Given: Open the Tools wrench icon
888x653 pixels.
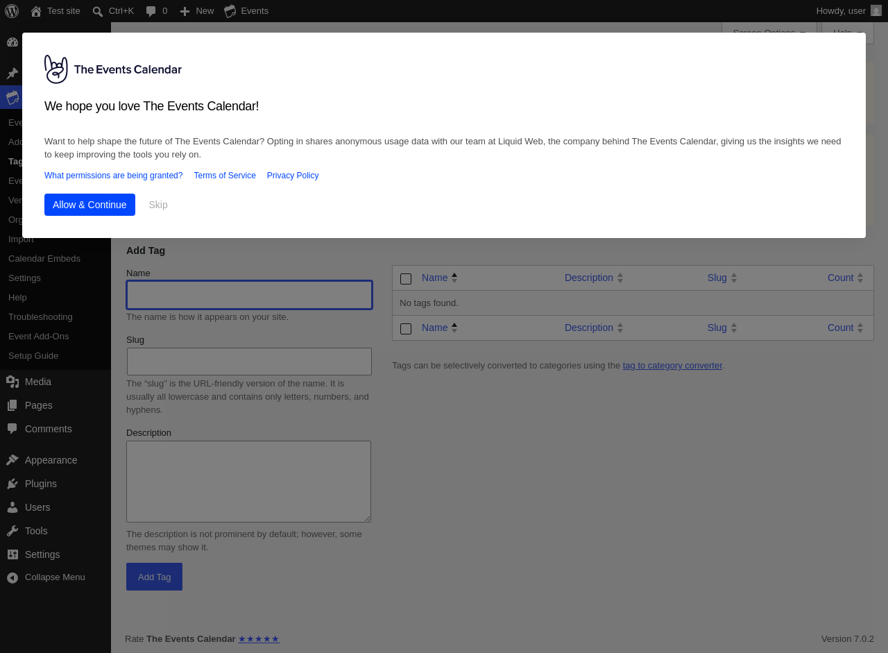Looking at the screenshot, I should [x=12, y=531].
